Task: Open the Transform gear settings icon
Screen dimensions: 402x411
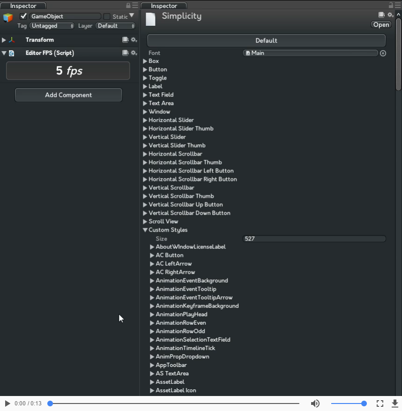Action: (x=134, y=40)
